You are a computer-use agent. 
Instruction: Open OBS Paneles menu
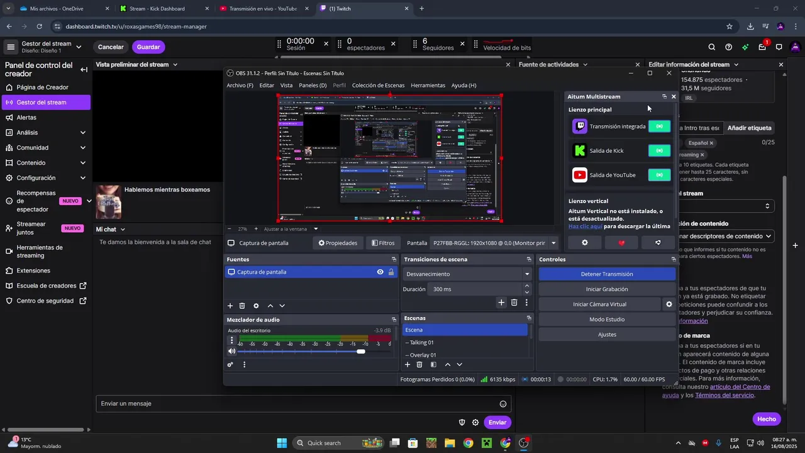(x=313, y=86)
